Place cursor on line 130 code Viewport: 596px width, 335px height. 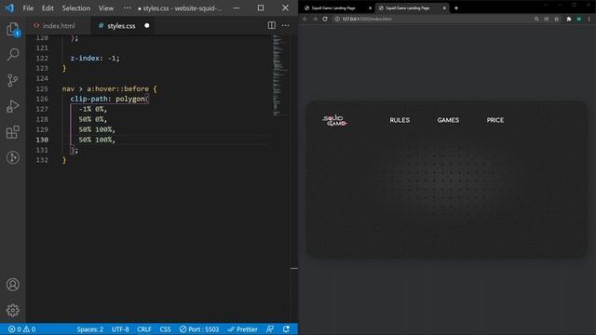(x=97, y=140)
